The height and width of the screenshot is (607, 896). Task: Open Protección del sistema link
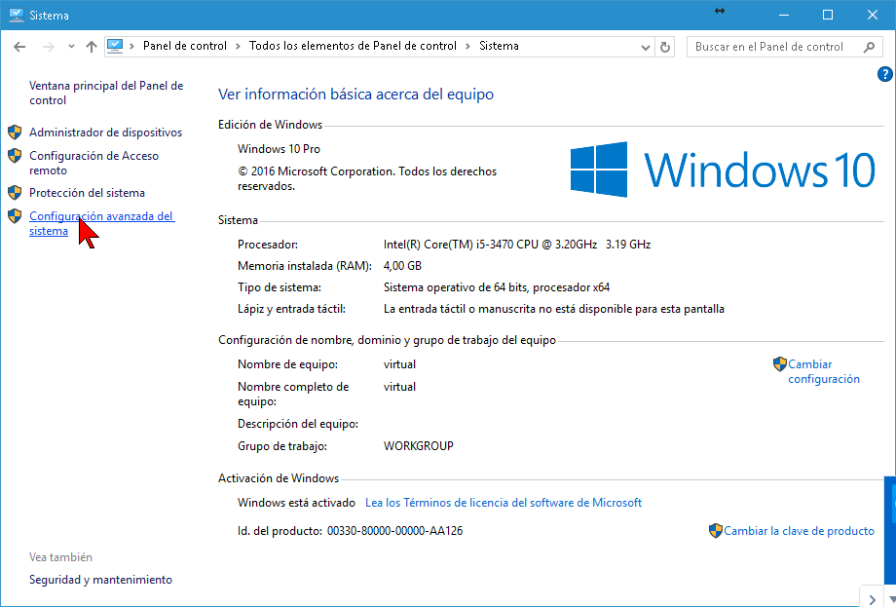click(x=87, y=193)
